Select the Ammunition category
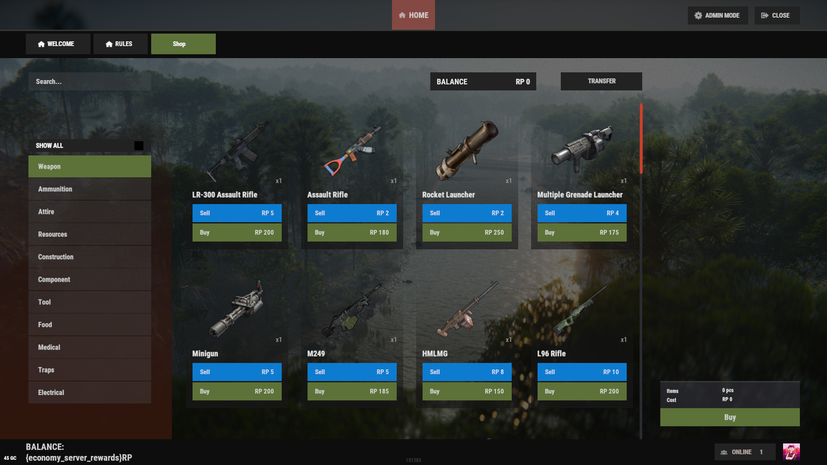Viewport: 827px width, 465px height. [90, 189]
